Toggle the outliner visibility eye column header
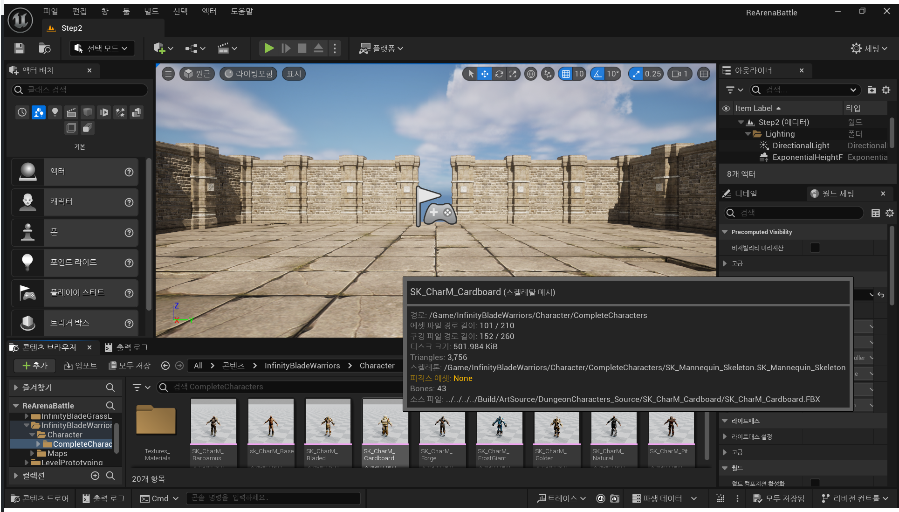The height and width of the screenshot is (512, 899). 726,108
